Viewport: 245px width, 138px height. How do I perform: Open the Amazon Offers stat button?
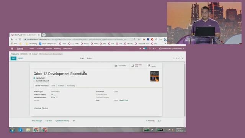[154, 66]
